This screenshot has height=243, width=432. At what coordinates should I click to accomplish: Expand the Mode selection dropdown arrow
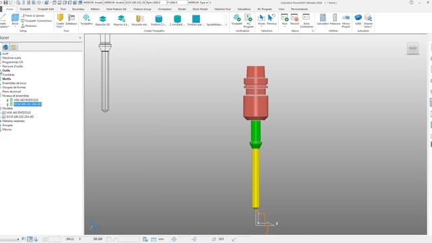[x=261, y=27]
